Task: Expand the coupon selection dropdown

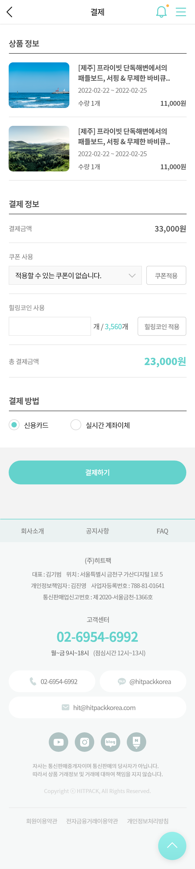Action: coord(75,275)
